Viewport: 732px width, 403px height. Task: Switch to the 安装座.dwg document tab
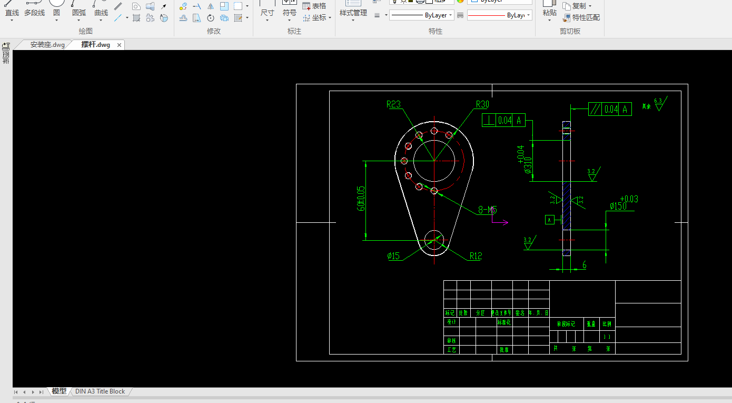47,45
